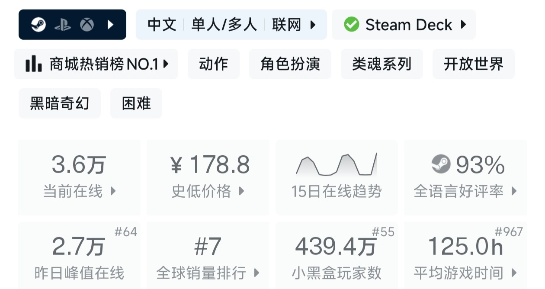
Task: Click the 439.4万 player count value
Action: 336,247
